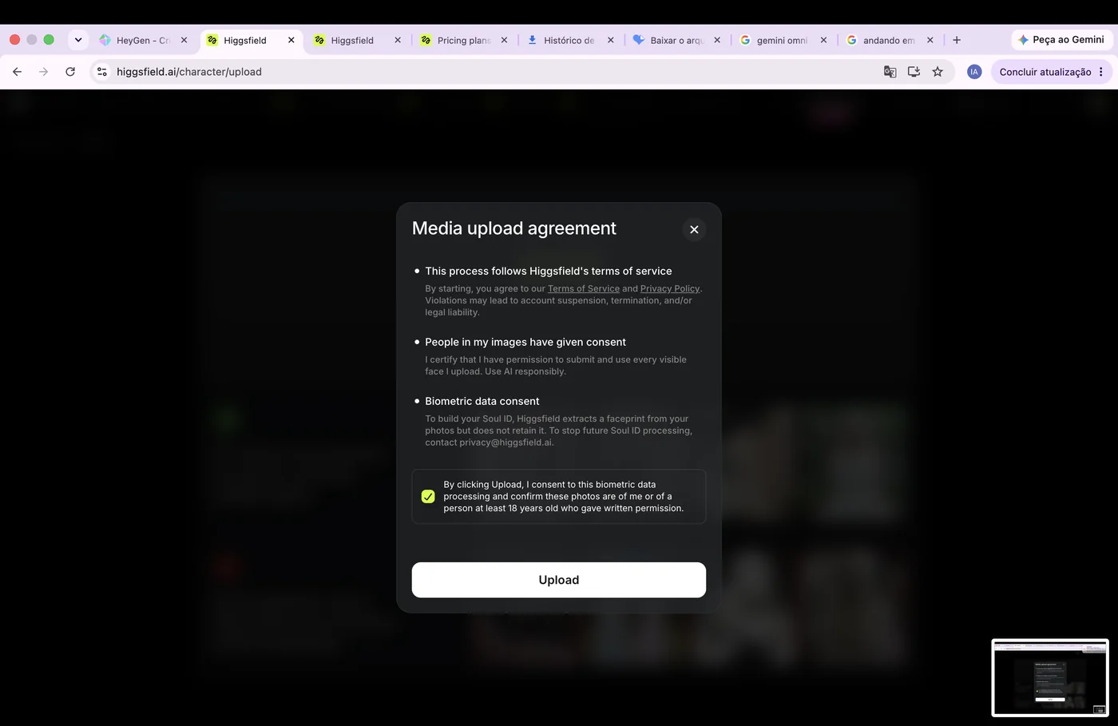The height and width of the screenshot is (726, 1118).
Task: Click the translate page icon
Action: (890, 72)
